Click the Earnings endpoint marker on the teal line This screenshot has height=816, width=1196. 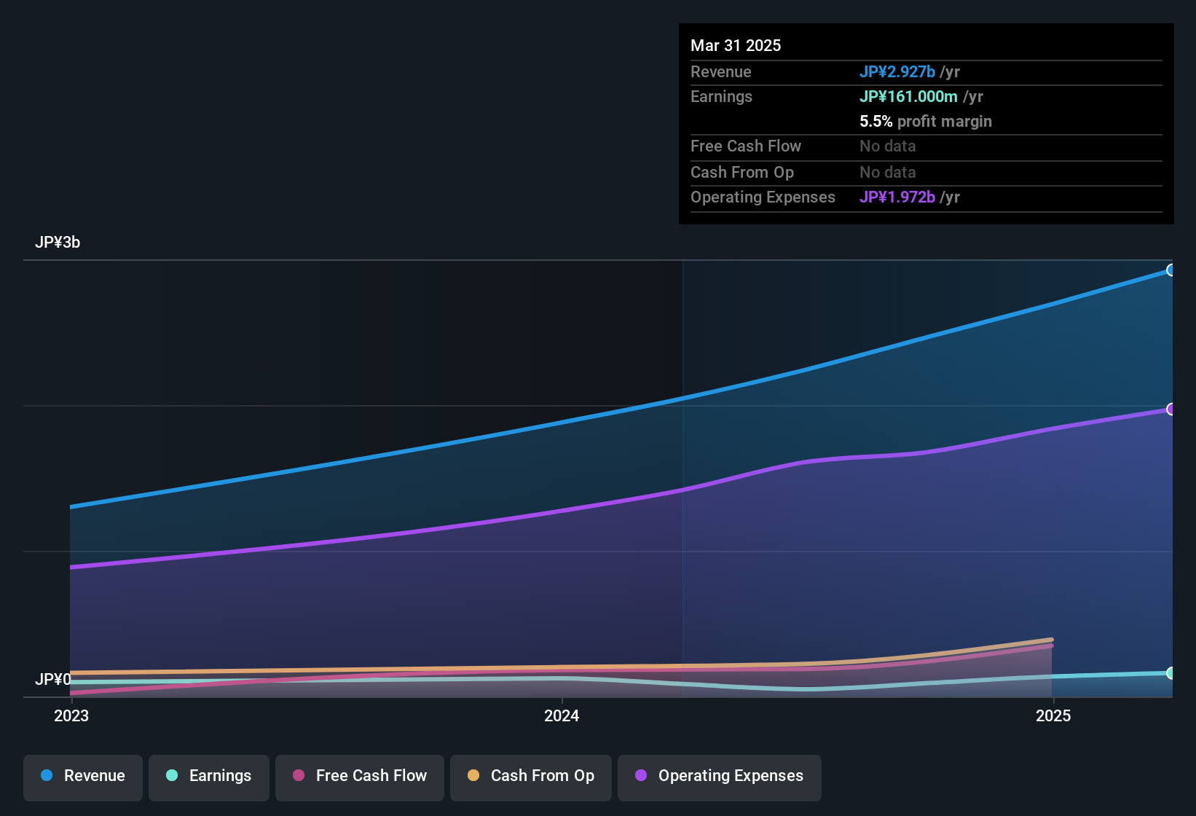pyautogui.click(x=1171, y=673)
